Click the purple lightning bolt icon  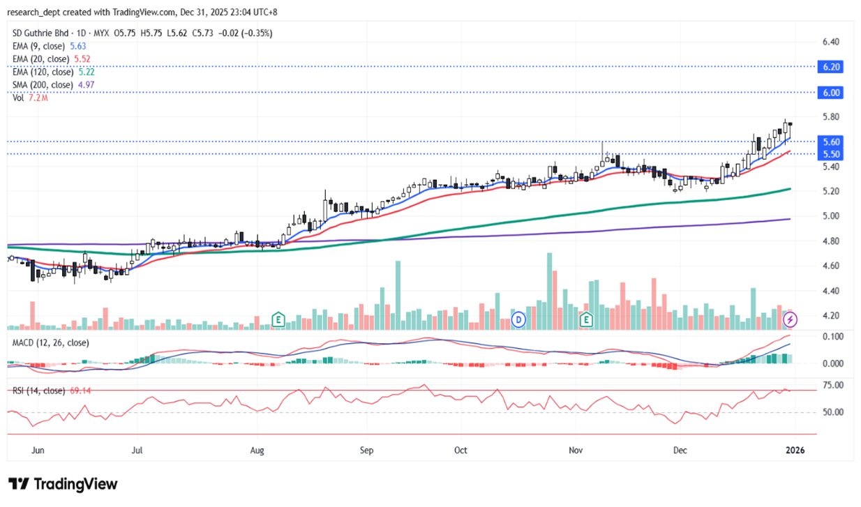point(791,319)
